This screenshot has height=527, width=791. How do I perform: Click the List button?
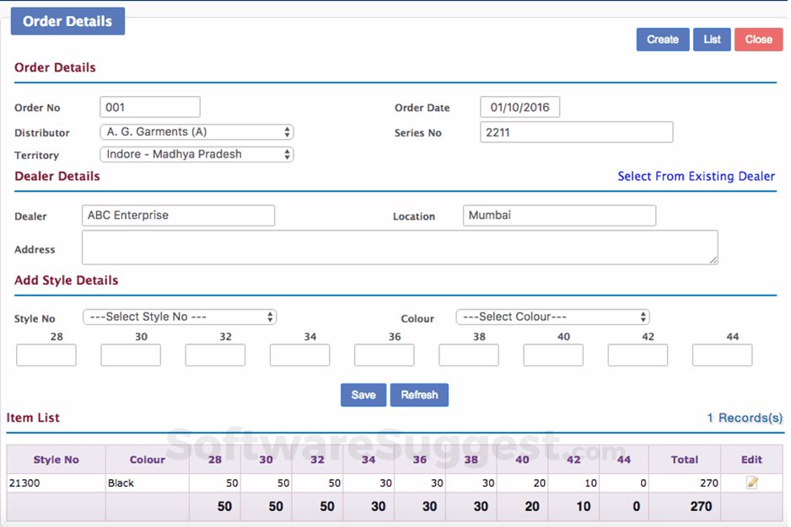click(712, 40)
